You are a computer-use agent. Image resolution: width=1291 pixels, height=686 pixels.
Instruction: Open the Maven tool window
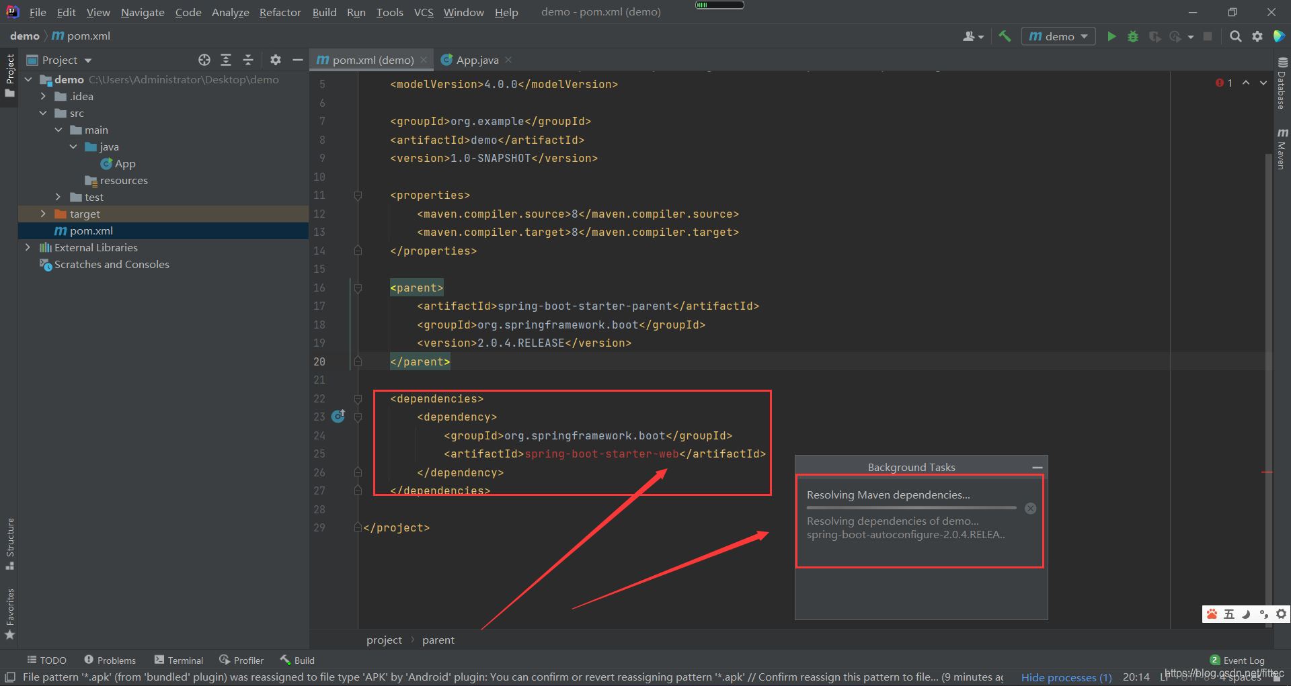(x=1282, y=148)
